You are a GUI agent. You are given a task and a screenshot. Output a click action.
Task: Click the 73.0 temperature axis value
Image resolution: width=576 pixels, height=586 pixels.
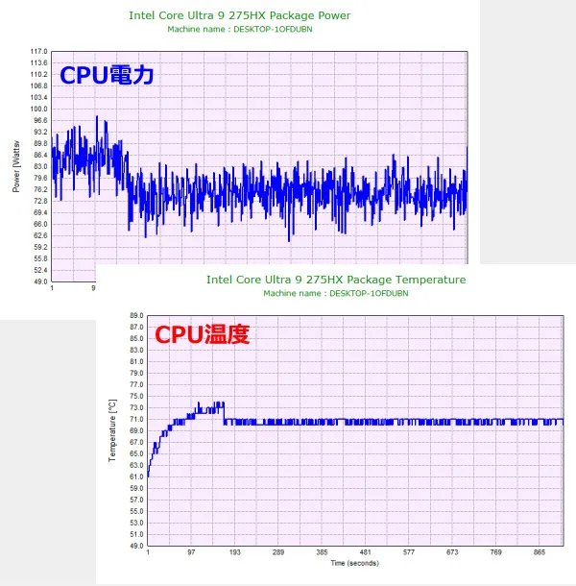[x=136, y=408]
